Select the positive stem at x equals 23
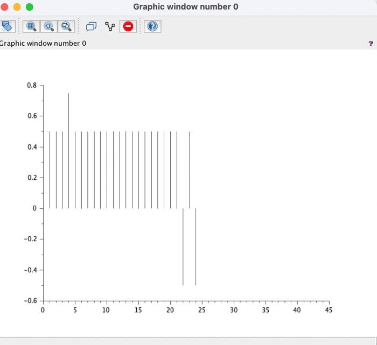The image size is (377, 345). pyautogui.click(x=190, y=170)
